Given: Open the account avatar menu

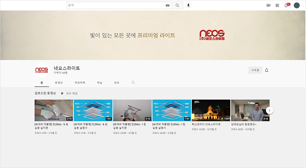Looking at the screenshot, I should (297, 5).
